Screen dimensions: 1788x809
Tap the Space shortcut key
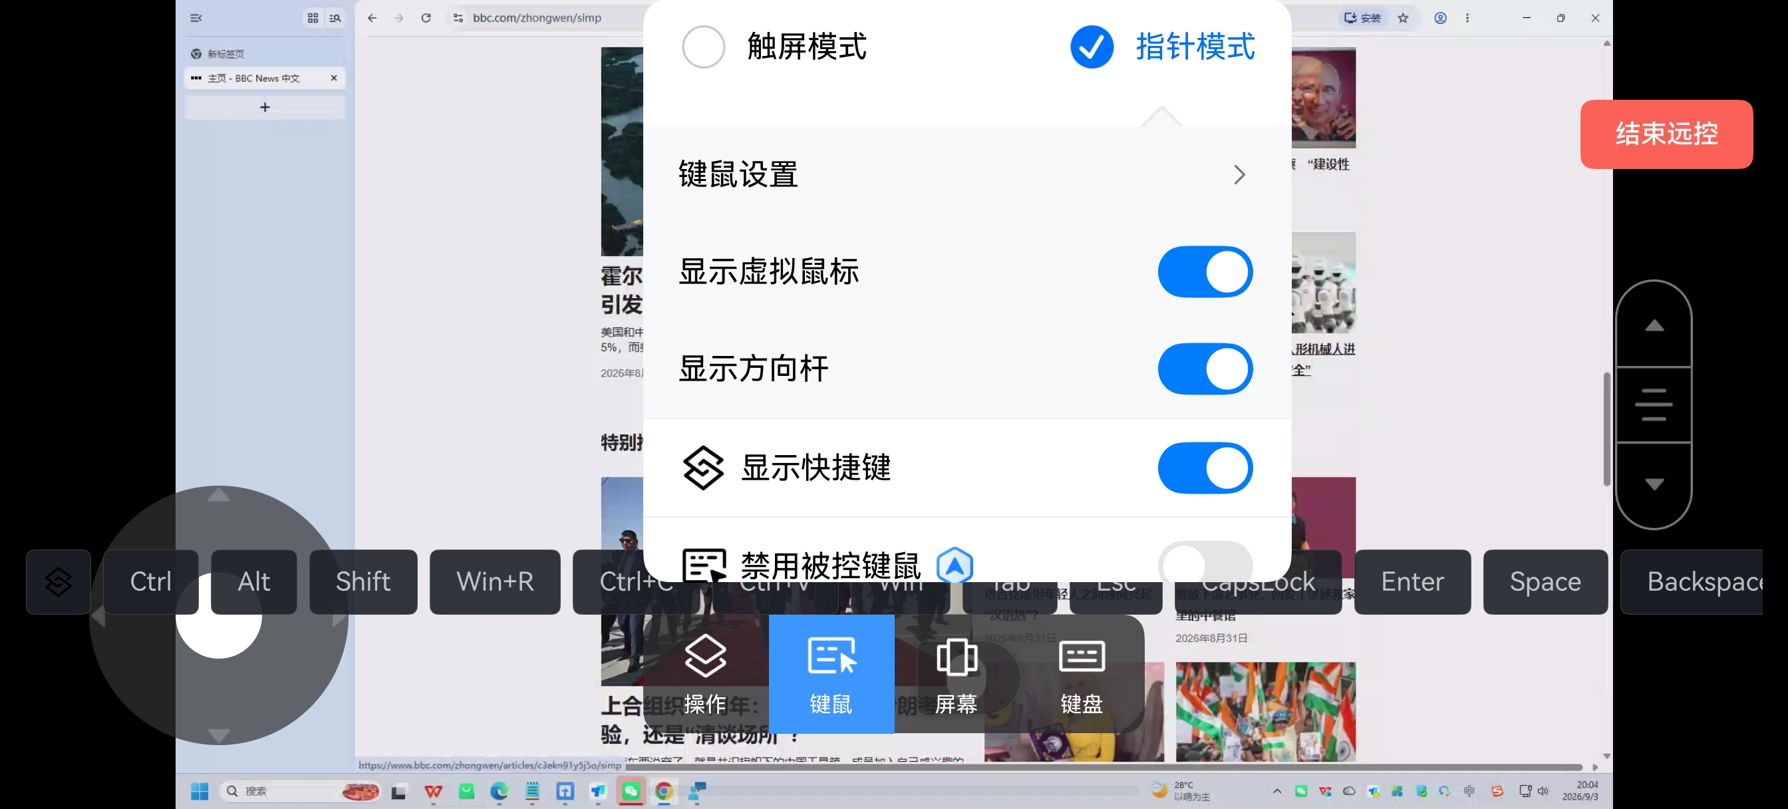tap(1545, 581)
